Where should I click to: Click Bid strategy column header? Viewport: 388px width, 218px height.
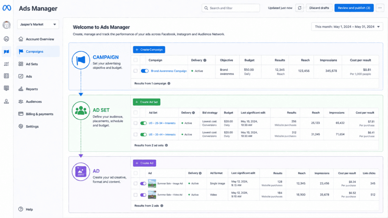[210, 113]
